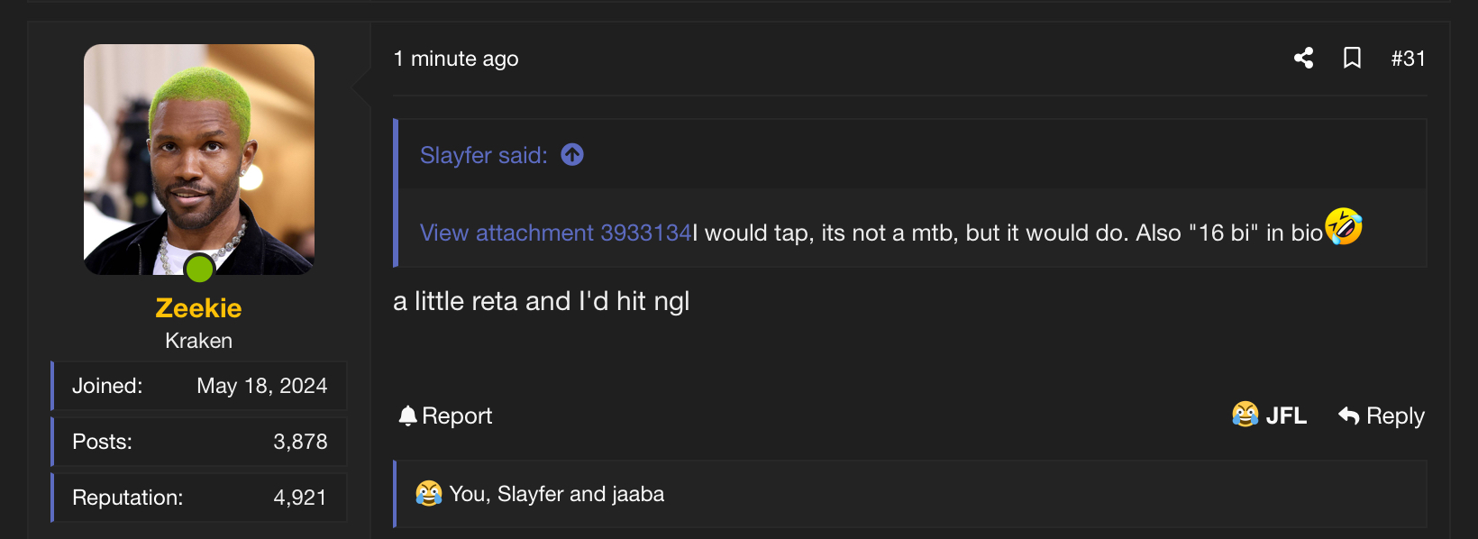Click the bell icon next to Report
Image resolution: width=1478 pixels, height=539 pixels.
pos(408,416)
